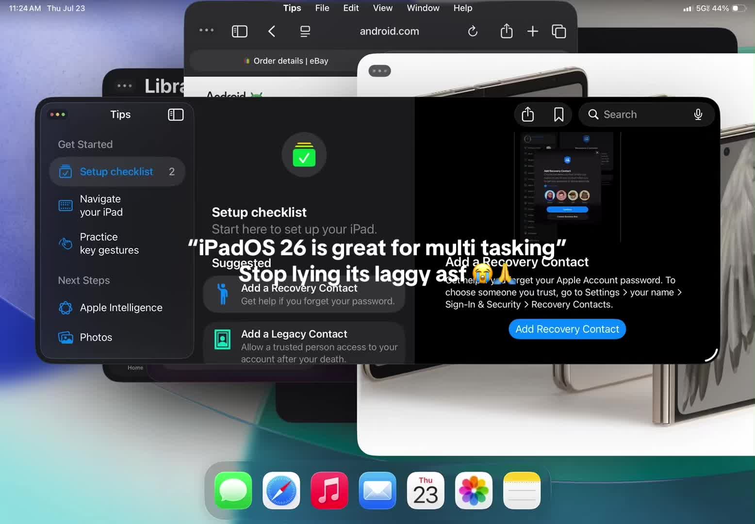Launch Mail from the dock
This screenshot has height=524, width=755.
(377, 491)
